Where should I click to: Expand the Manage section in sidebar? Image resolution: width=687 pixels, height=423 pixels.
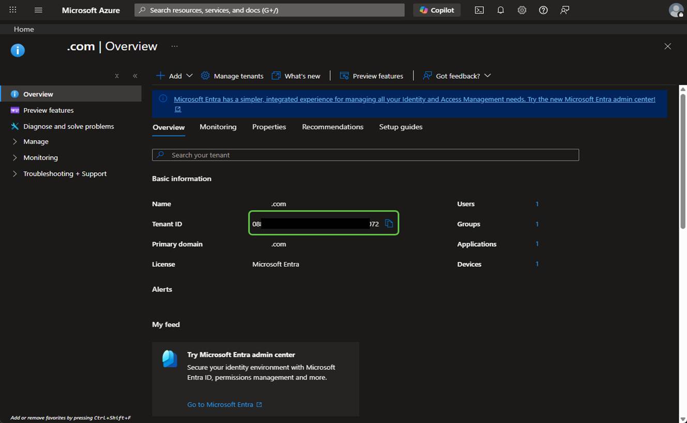click(x=36, y=142)
